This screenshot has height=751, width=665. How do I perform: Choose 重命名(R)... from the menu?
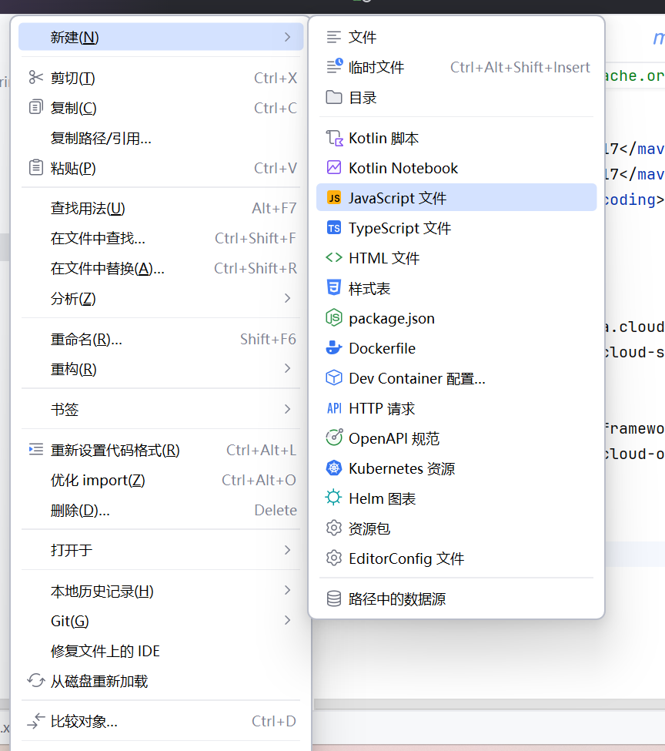coord(161,339)
